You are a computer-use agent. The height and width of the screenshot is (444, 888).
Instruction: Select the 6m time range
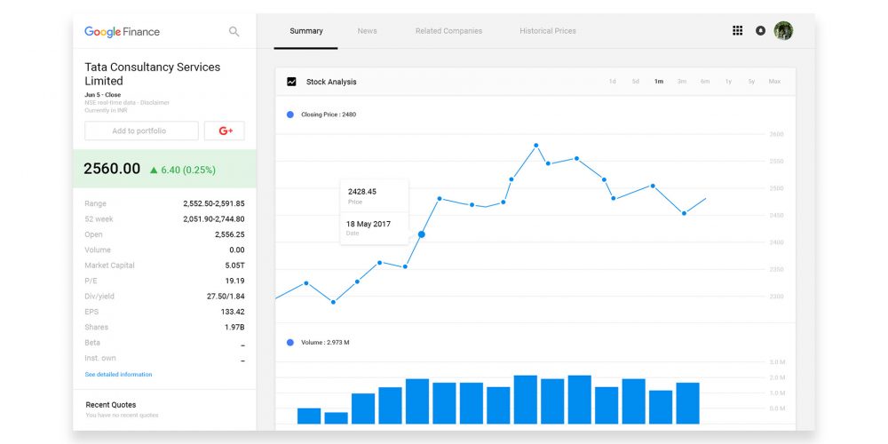click(x=705, y=82)
